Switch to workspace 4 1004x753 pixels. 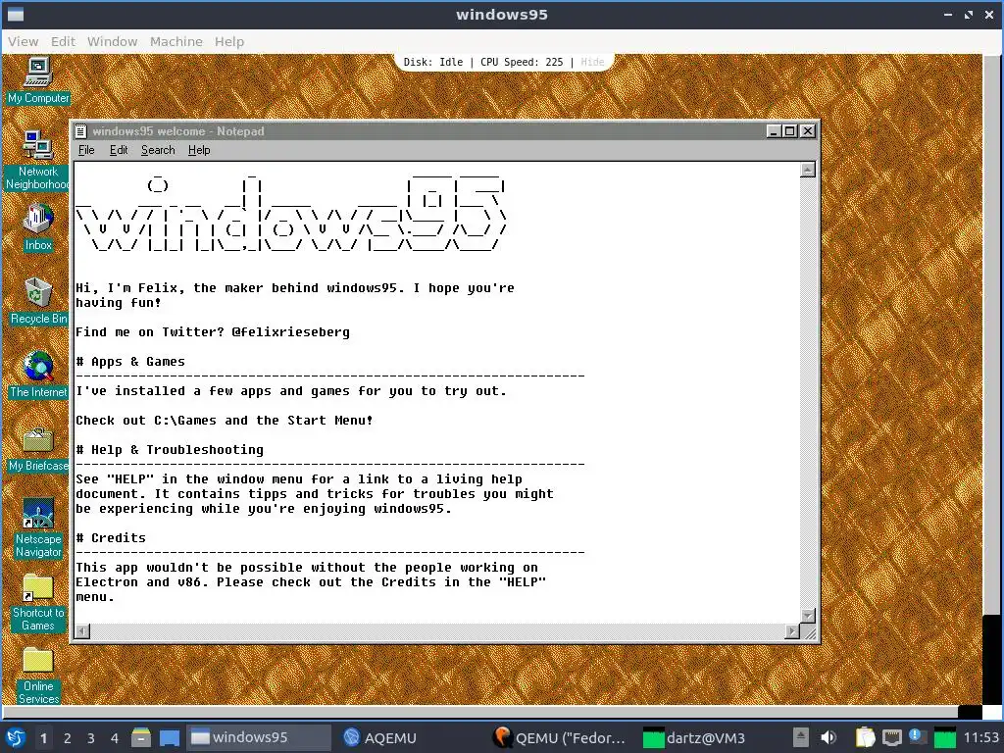point(115,738)
